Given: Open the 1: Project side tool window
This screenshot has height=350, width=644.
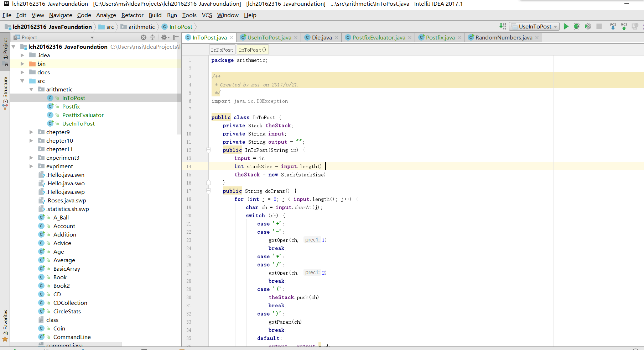Looking at the screenshot, I should [x=5, y=52].
